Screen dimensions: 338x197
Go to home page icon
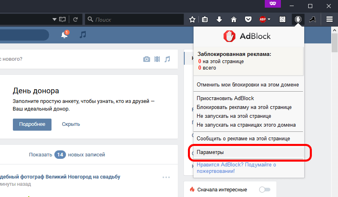[234, 20]
